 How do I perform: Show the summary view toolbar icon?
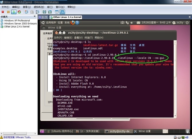point(57,12)
